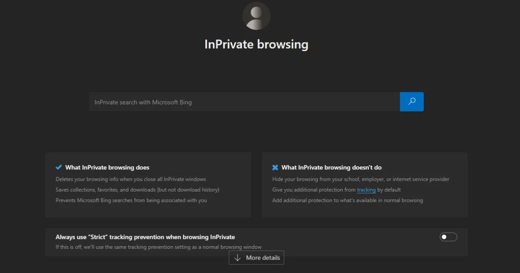Open additional details using the chevron button
520x273 pixels.
[x=256, y=257]
